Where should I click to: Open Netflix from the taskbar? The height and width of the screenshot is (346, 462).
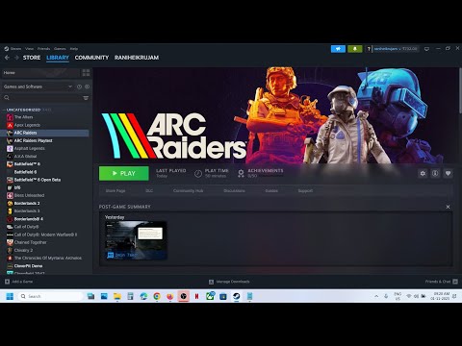pyautogui.click(x=196, y=296)
